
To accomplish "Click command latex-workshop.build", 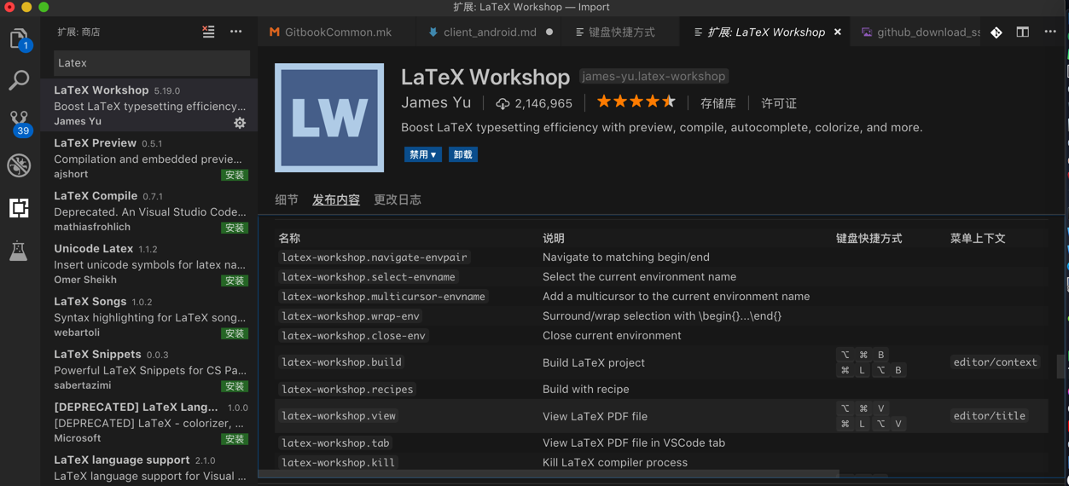I will point(341,362).
